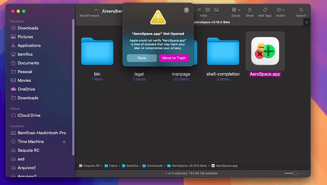This screenshot has width=327, height=185.
Task: Adjust the icon size slider
Action: (x=295, y=173)
